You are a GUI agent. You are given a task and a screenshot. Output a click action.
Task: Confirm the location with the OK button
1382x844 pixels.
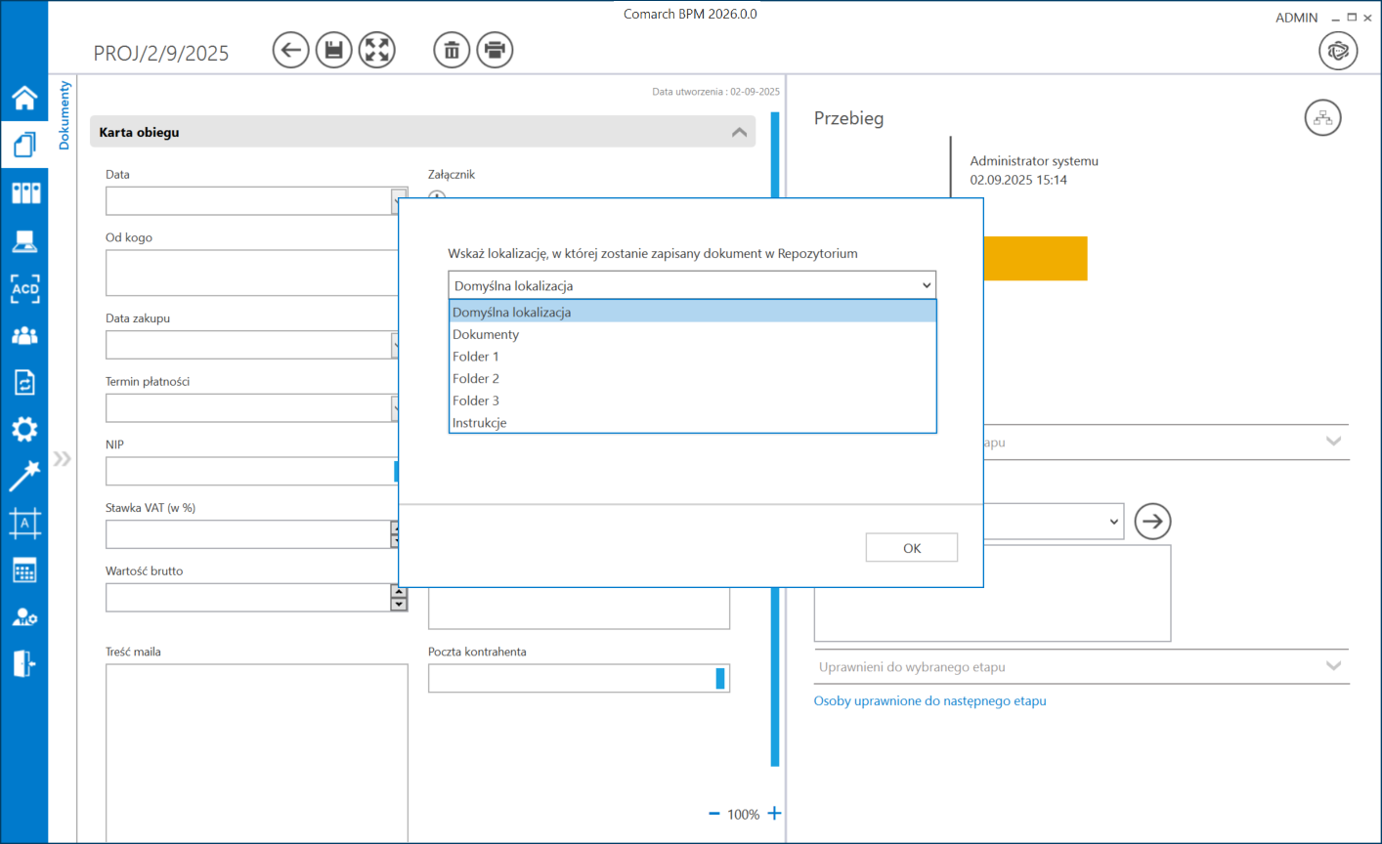point(911,548)
